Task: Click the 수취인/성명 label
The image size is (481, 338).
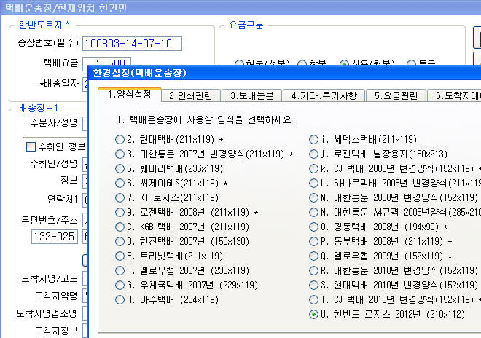Action: pyautogui.click(x=54, y=163)
